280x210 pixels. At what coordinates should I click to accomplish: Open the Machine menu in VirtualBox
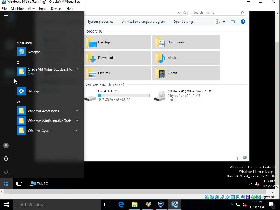17,8
